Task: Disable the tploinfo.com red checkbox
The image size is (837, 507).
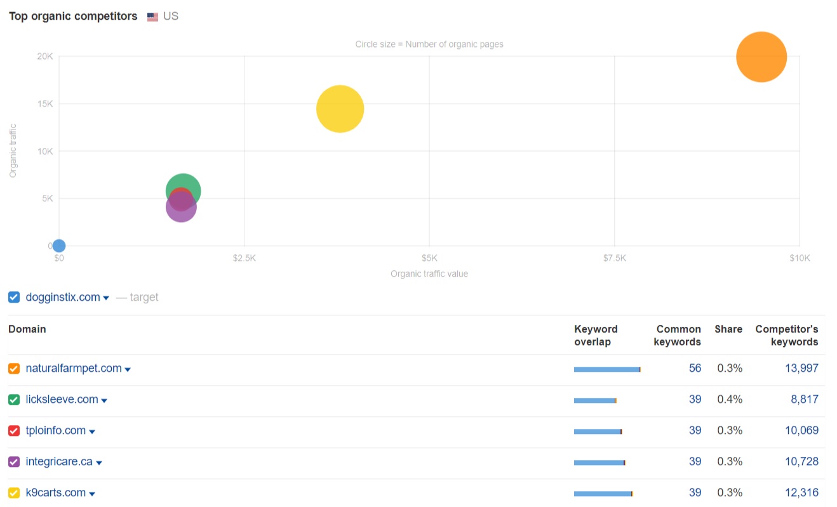Action: pyautogui.click(x=14, y=431)
